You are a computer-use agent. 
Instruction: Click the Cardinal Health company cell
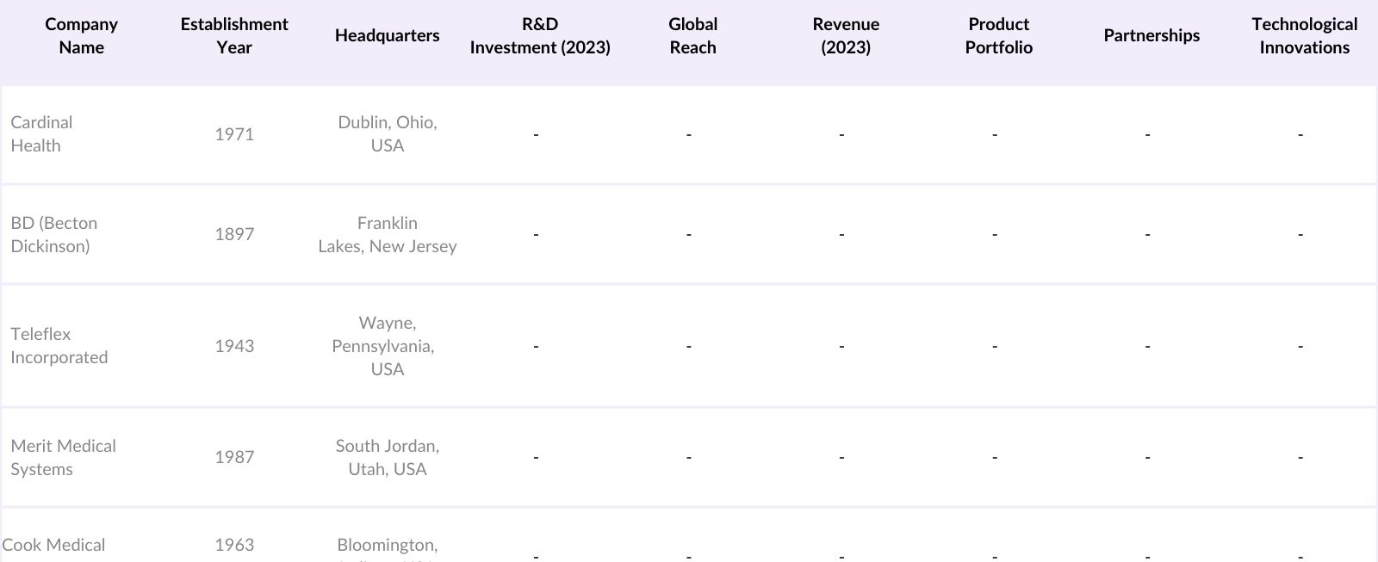tap(41, 134)
